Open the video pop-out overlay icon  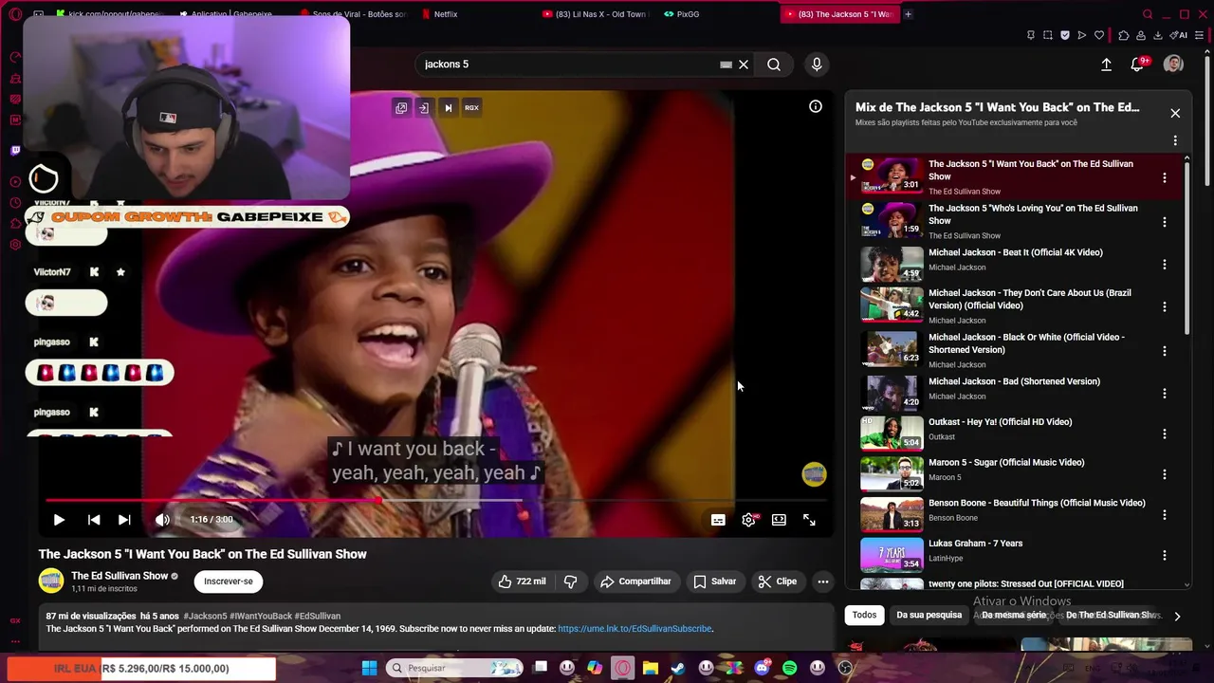tap(401, 108)
